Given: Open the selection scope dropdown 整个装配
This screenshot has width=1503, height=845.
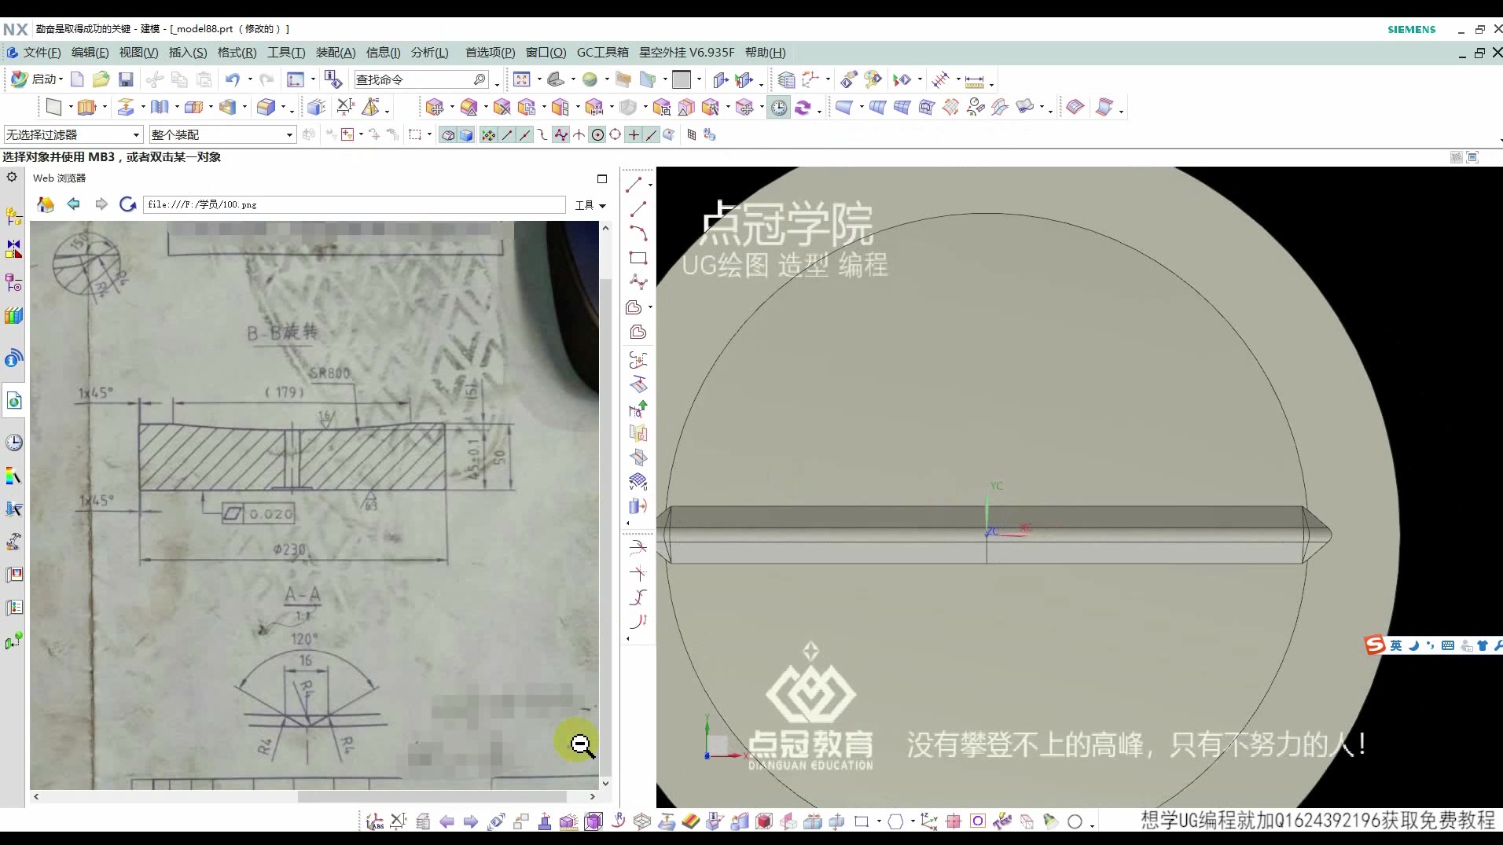Looking at the screenshot, I should pyautogui.click(x=222, y=135).
